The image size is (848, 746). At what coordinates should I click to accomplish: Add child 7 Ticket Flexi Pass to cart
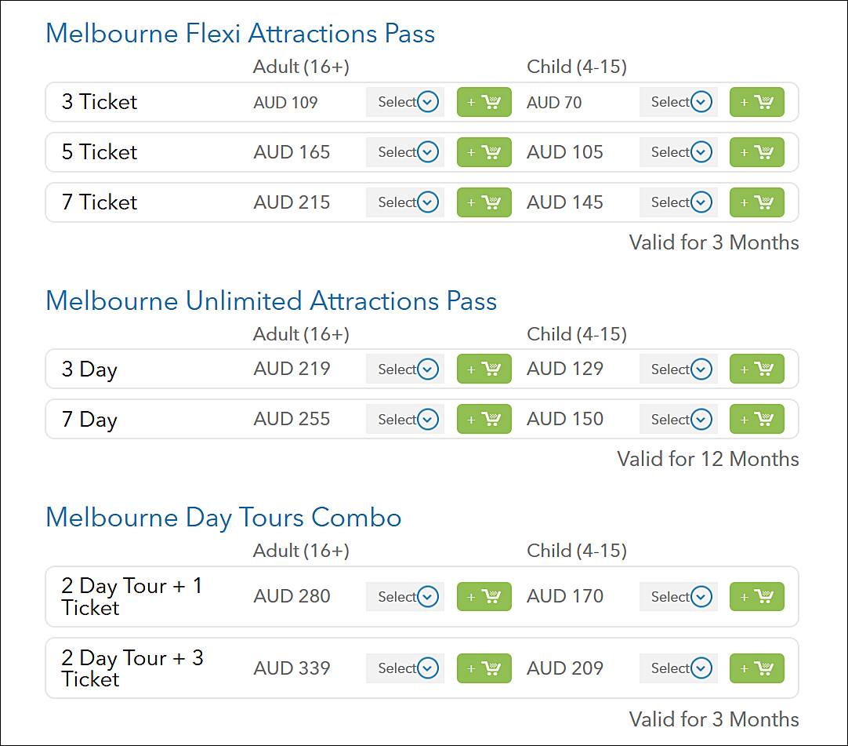point(756,202)
